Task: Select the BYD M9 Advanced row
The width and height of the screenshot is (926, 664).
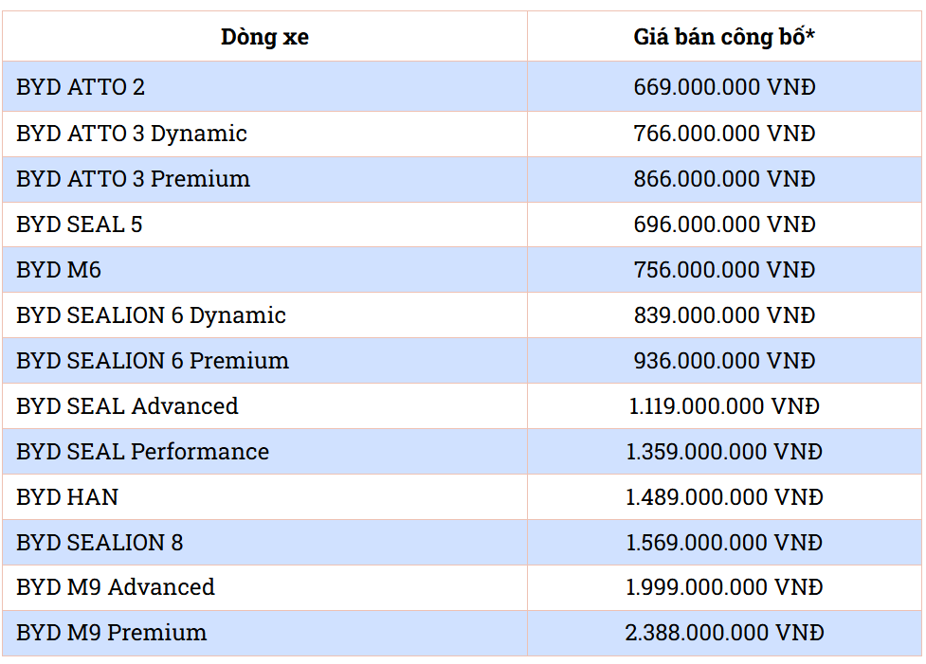Action: tap(116, 587)
